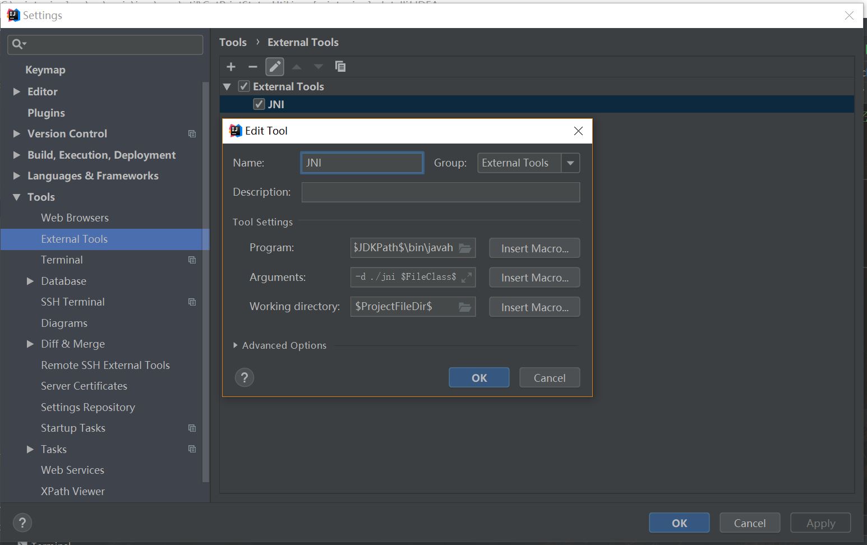This screenshot has width=867, height=545.
Task: Click project-level icon beside Tasks
Action: (192, 449)
